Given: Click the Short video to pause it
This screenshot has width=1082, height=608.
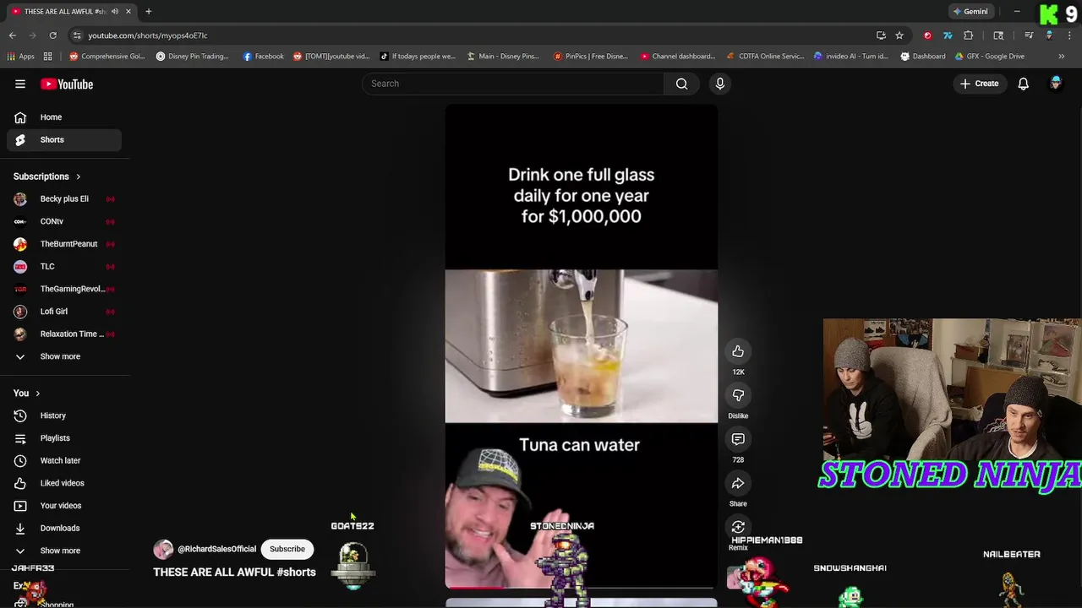Looking at the screenshot, I should [582, 346].
